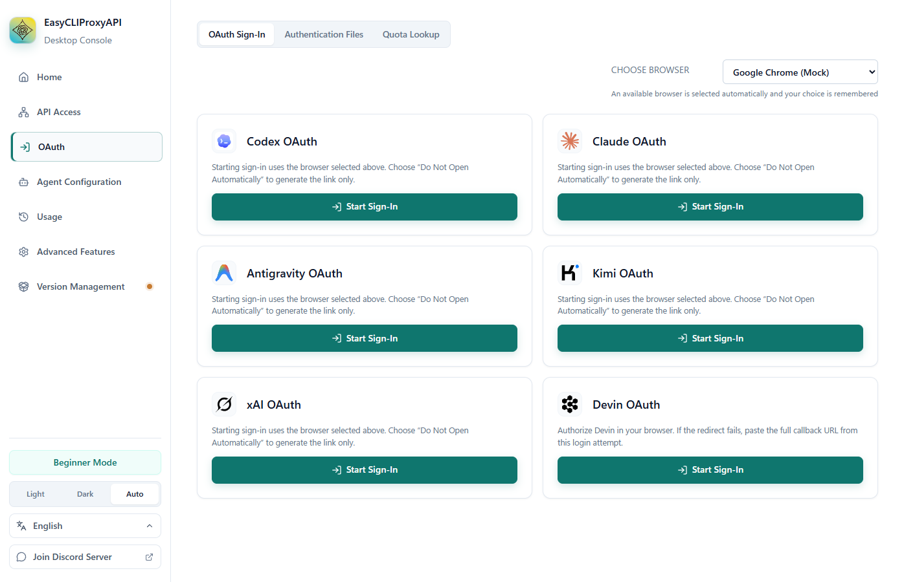The width and height of the screenshot is (904, 582).
Task: Click the orange update dot beside Version Management
Action: click(150, 286)
